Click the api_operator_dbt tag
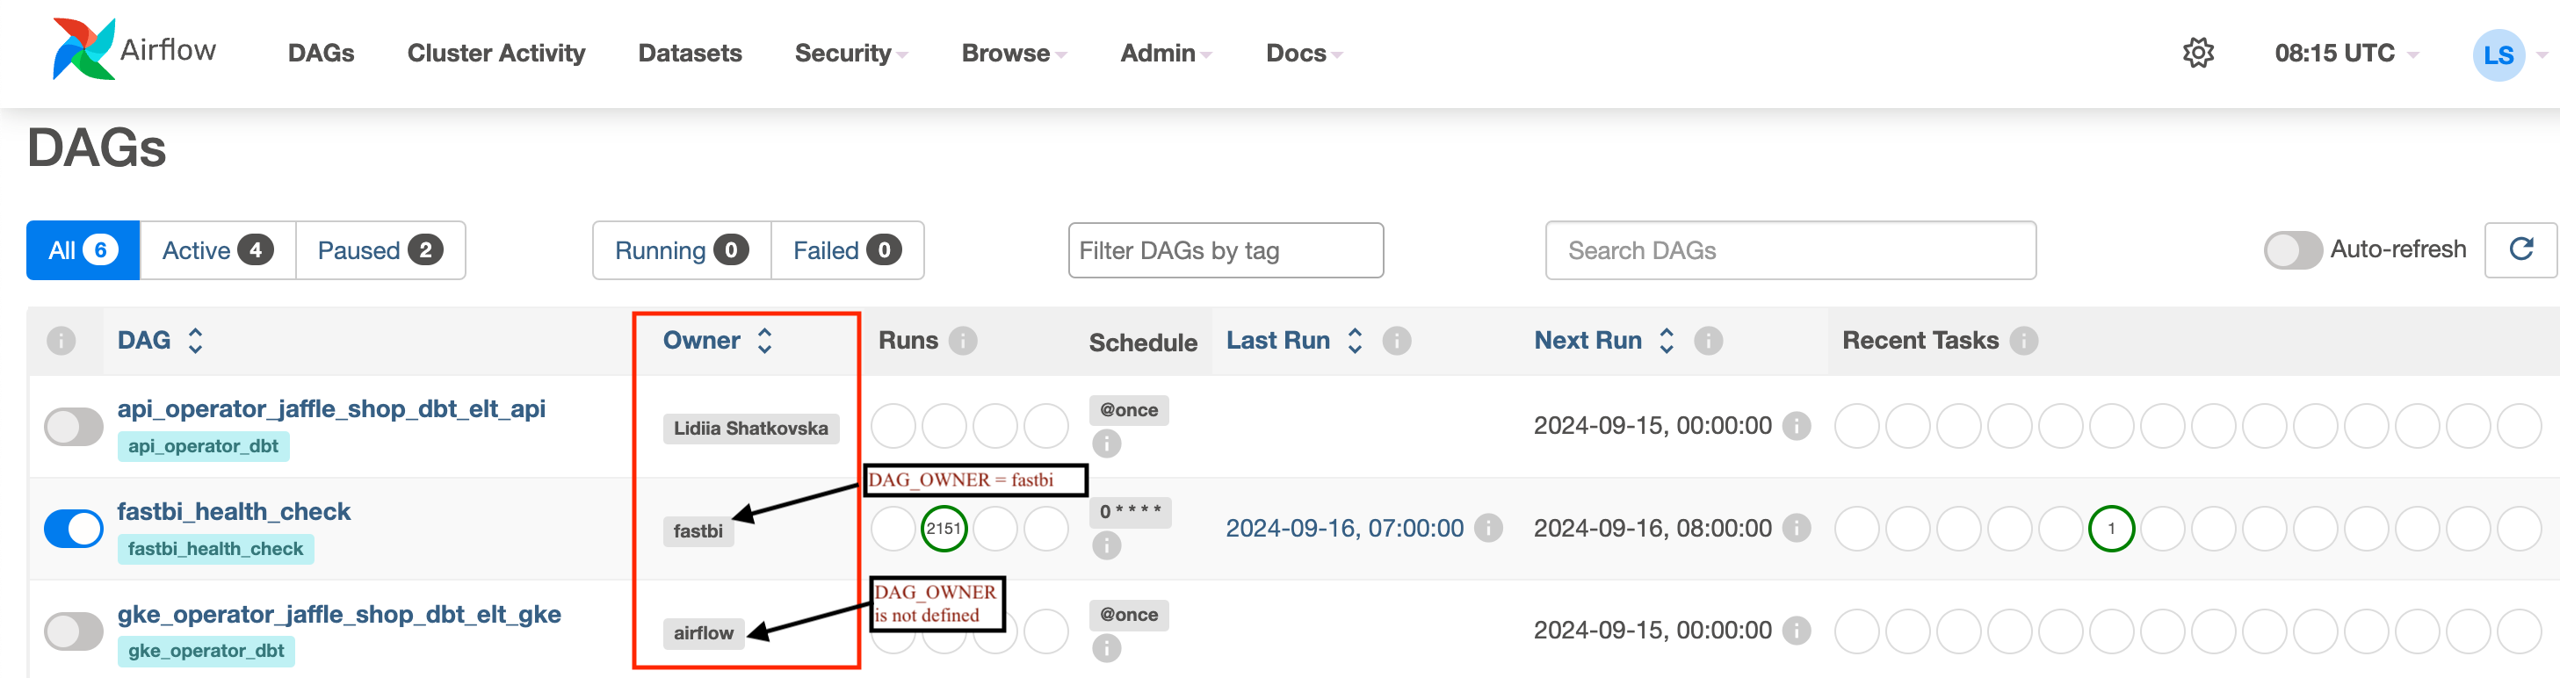 pyautogui.click(x=204, y=446)
